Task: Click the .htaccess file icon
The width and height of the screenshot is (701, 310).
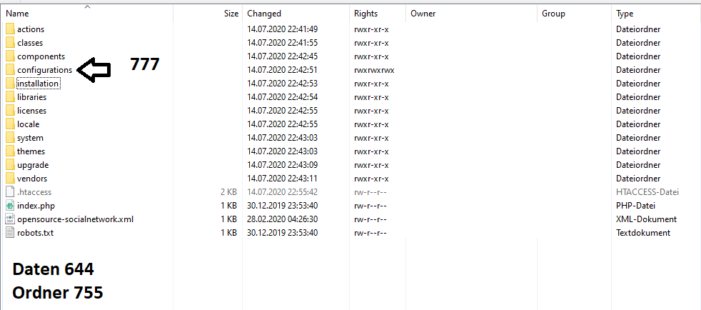Action: [10, 192]
